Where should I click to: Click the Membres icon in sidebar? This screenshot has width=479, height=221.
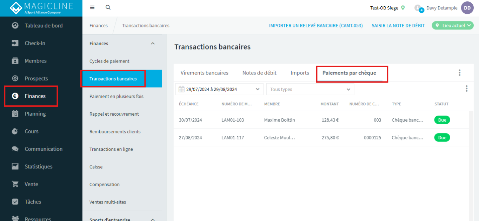pos(15,60)
